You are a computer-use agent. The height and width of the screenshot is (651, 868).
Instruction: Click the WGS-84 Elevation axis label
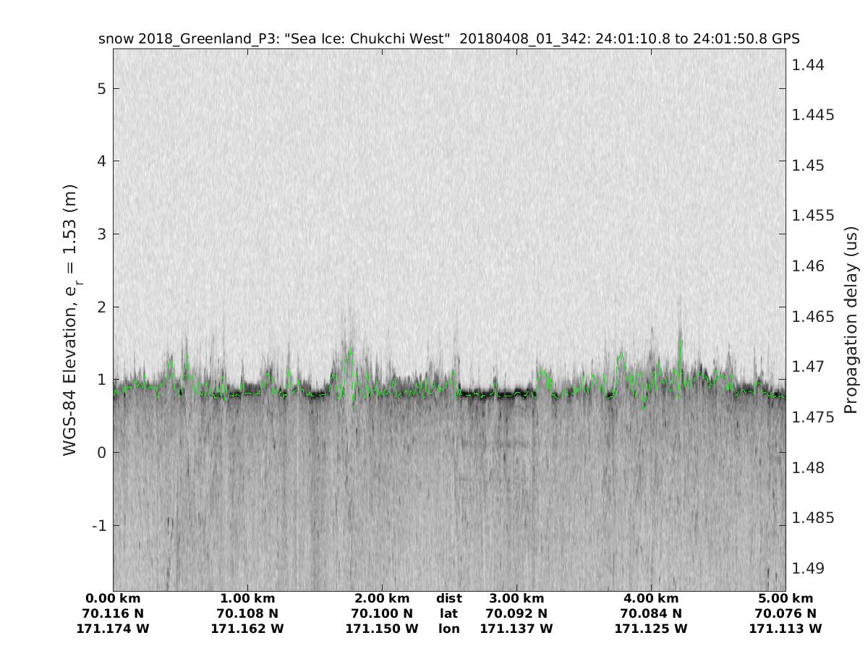click(70, 319)
